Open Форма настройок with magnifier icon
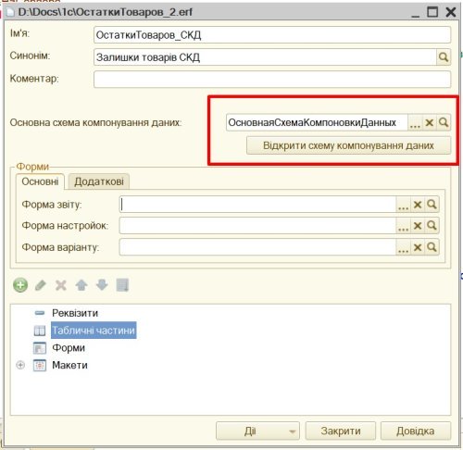463x450 pixels. click(432, 226)
